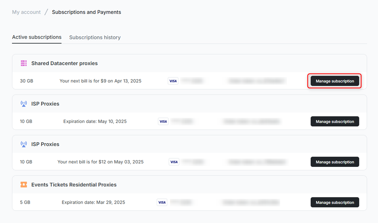Select the Active subscriptions tab
Screen dimensions: 378x223
click(x=36, y=37)
